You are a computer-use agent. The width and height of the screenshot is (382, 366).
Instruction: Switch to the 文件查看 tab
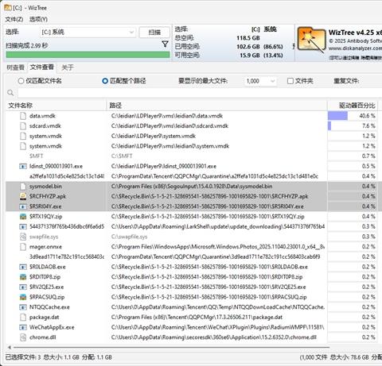41,67
